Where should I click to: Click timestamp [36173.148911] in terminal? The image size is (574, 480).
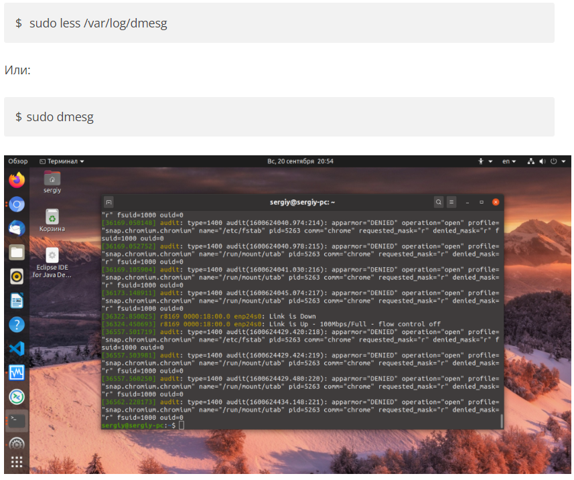(129, 293)
